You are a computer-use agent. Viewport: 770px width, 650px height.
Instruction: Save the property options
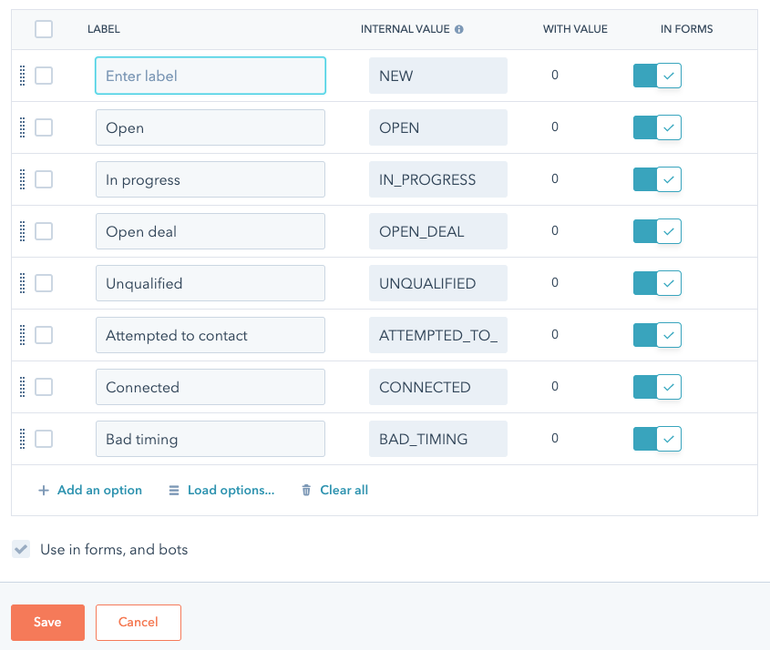tap(47, 622)
